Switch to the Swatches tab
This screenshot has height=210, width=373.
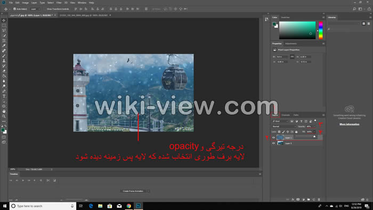[285, 18]
